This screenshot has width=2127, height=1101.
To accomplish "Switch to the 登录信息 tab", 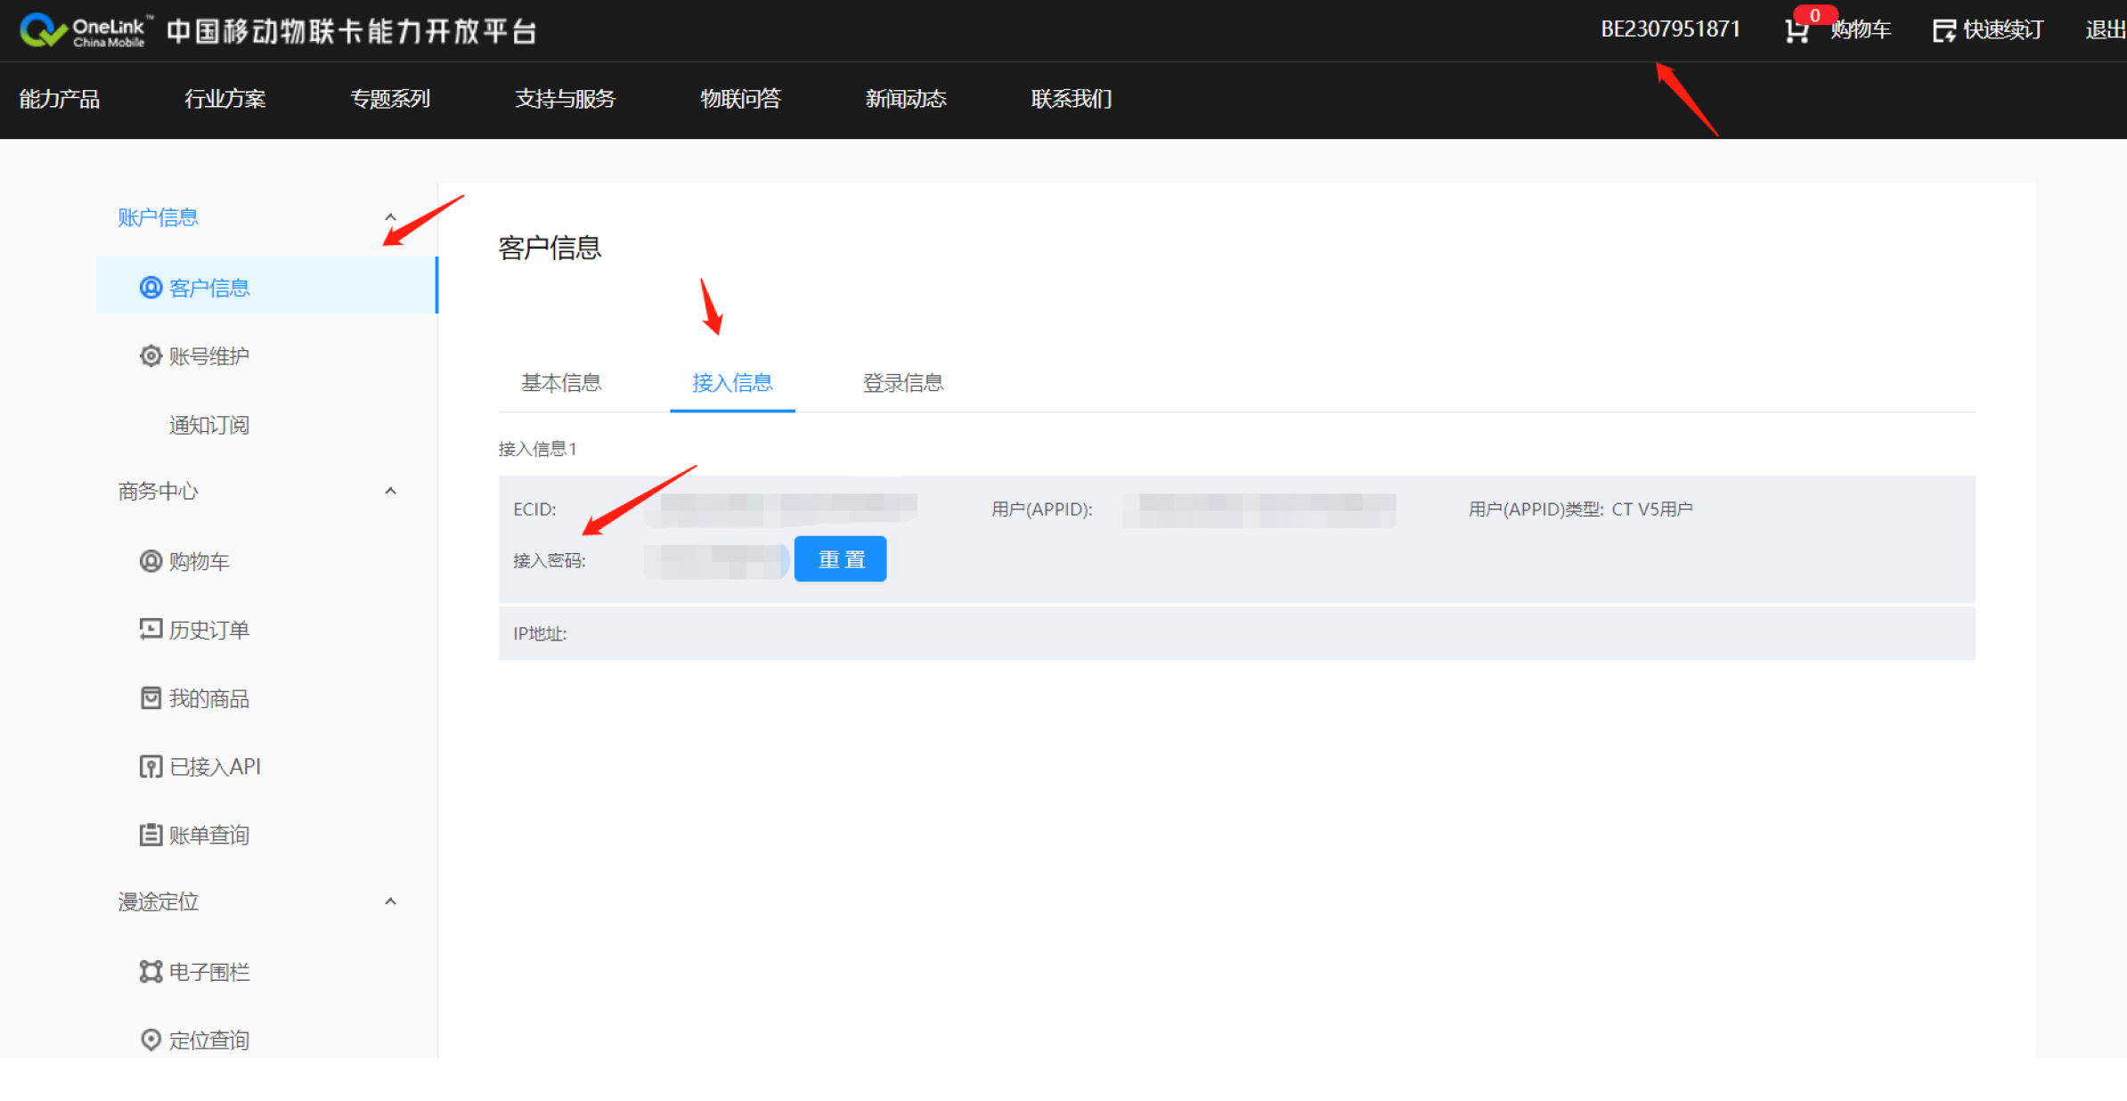I will [x=902, y=383].
